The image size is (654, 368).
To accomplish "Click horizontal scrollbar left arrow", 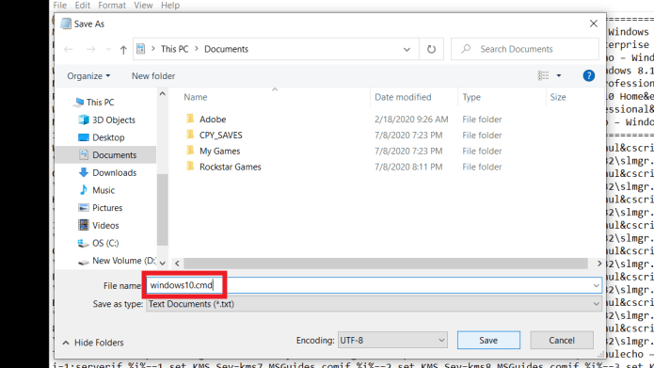I will [x=177, y=264].
